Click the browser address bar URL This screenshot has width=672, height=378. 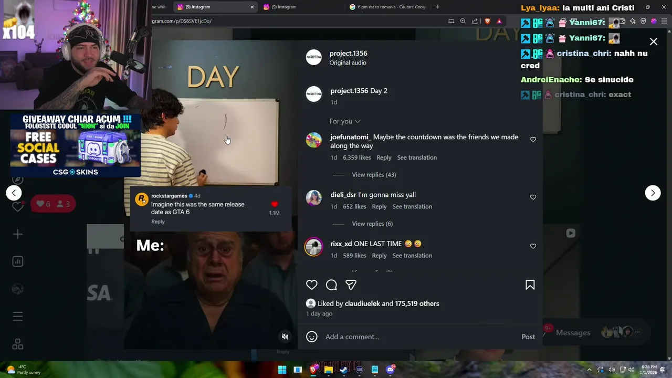[x=182, y=21]
